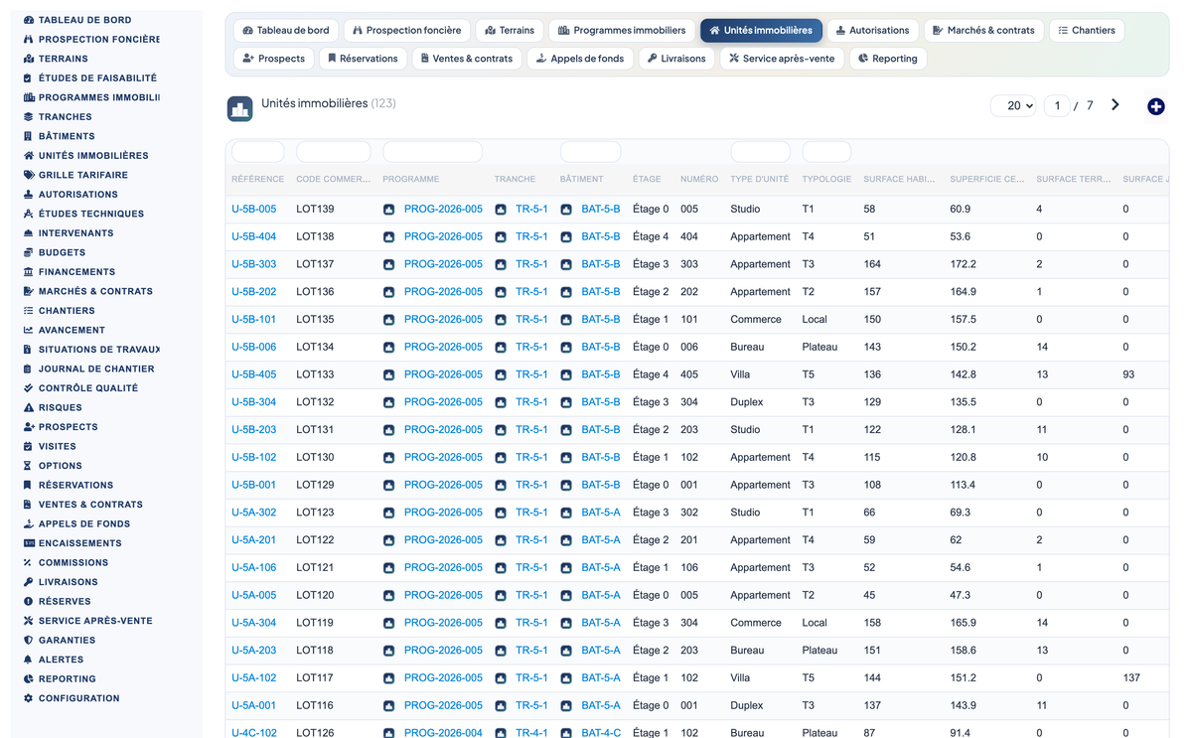The width and height of the screenshot is (1192, 738).
Task: Click the Financements bank icon in sidebar
Action: tap(29, 271)
